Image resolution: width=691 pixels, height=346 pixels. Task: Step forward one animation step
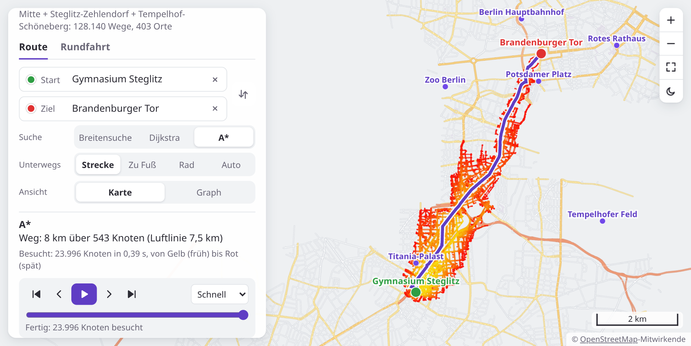(109, 294)
